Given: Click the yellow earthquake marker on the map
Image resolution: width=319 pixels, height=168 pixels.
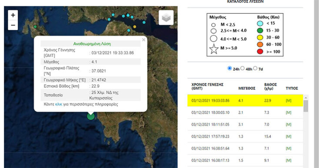Looking at the screenshot, I should [x=134, y=26].
